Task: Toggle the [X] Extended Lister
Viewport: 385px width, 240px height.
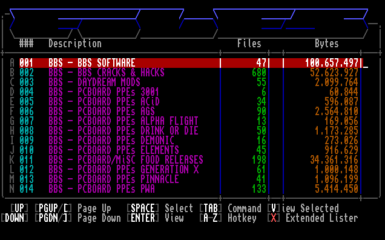Action: pos(312,218)
